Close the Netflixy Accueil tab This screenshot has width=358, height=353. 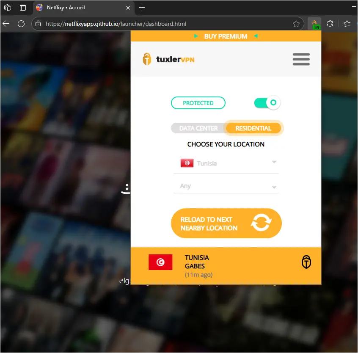click(128, 8)
